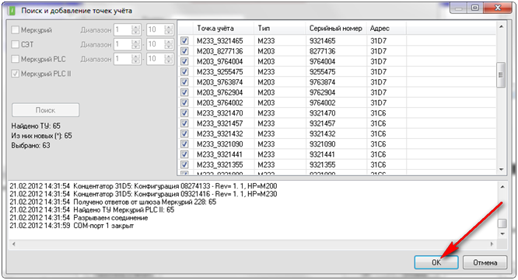Click the table scrollbar down arrow

[501, 169]
